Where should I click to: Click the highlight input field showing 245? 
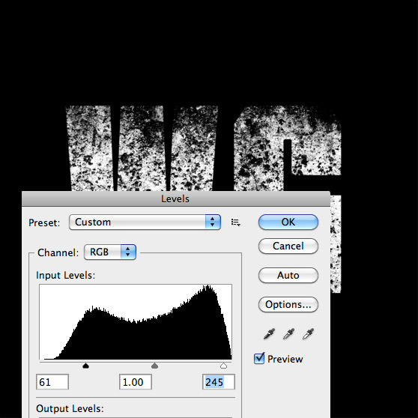219,382
